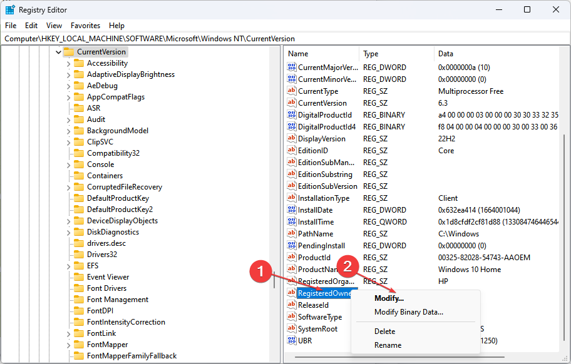The width and height of the screenshot is (571, 364).
Task: Select the DeviceDisplayObjects tree item
Action: click(122, 221)
